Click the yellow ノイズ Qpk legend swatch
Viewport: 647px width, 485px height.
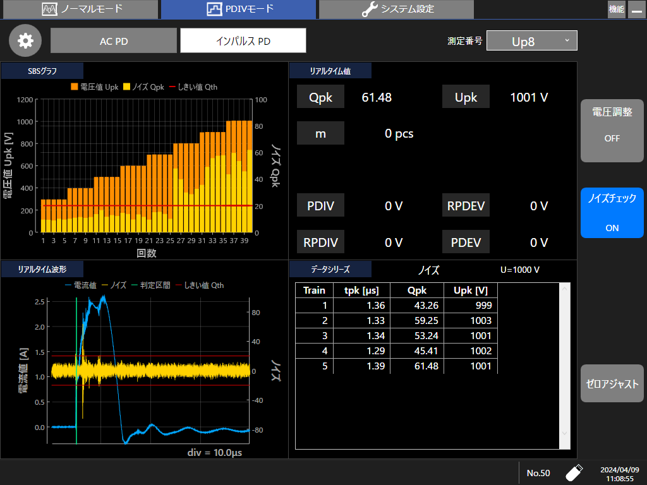126,87
